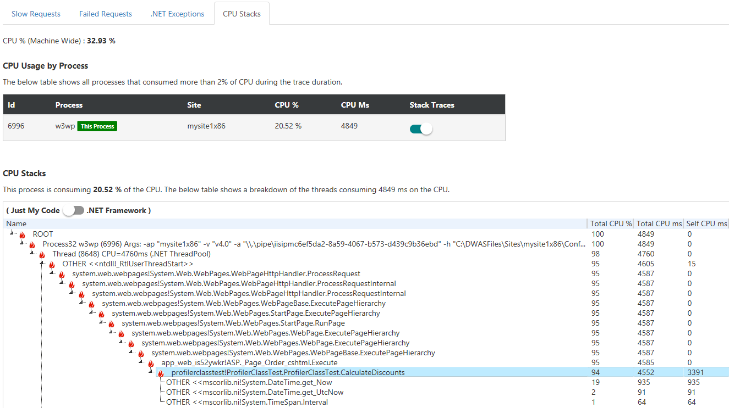Click the This Process green badge
This screenshot has width=729, height=408.
[x=97, y=126]
